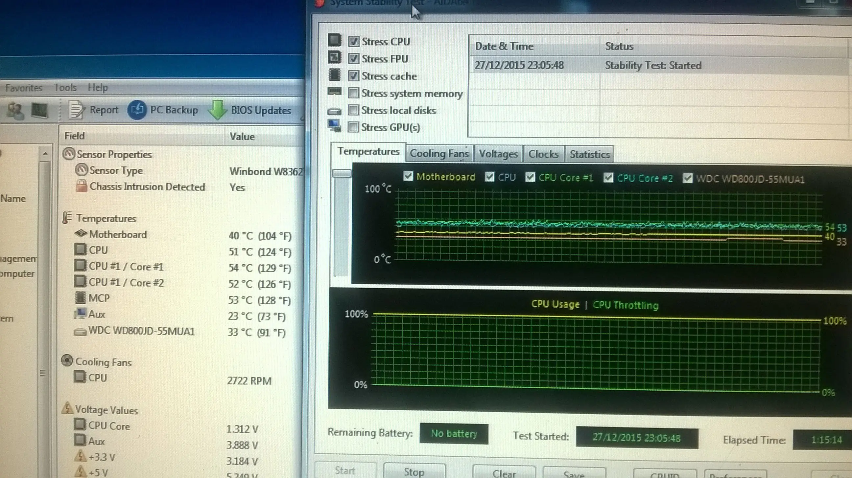Toggle CPU Core #2 graph checkbox

pyautogui.click(x=608, y=178)
